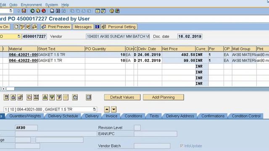Viewport: 269px width, 151px height.
Task: Click the Unlock item open padlock icon
Action: pos(20,97)
